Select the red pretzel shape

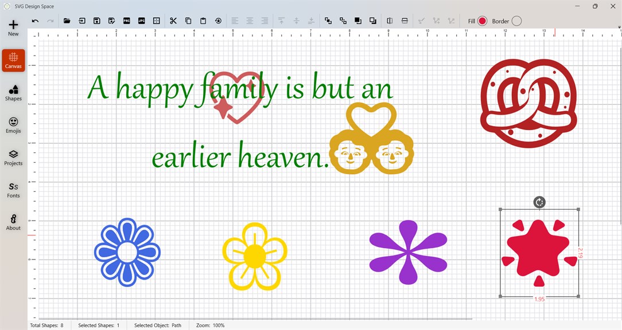[528, 104]
